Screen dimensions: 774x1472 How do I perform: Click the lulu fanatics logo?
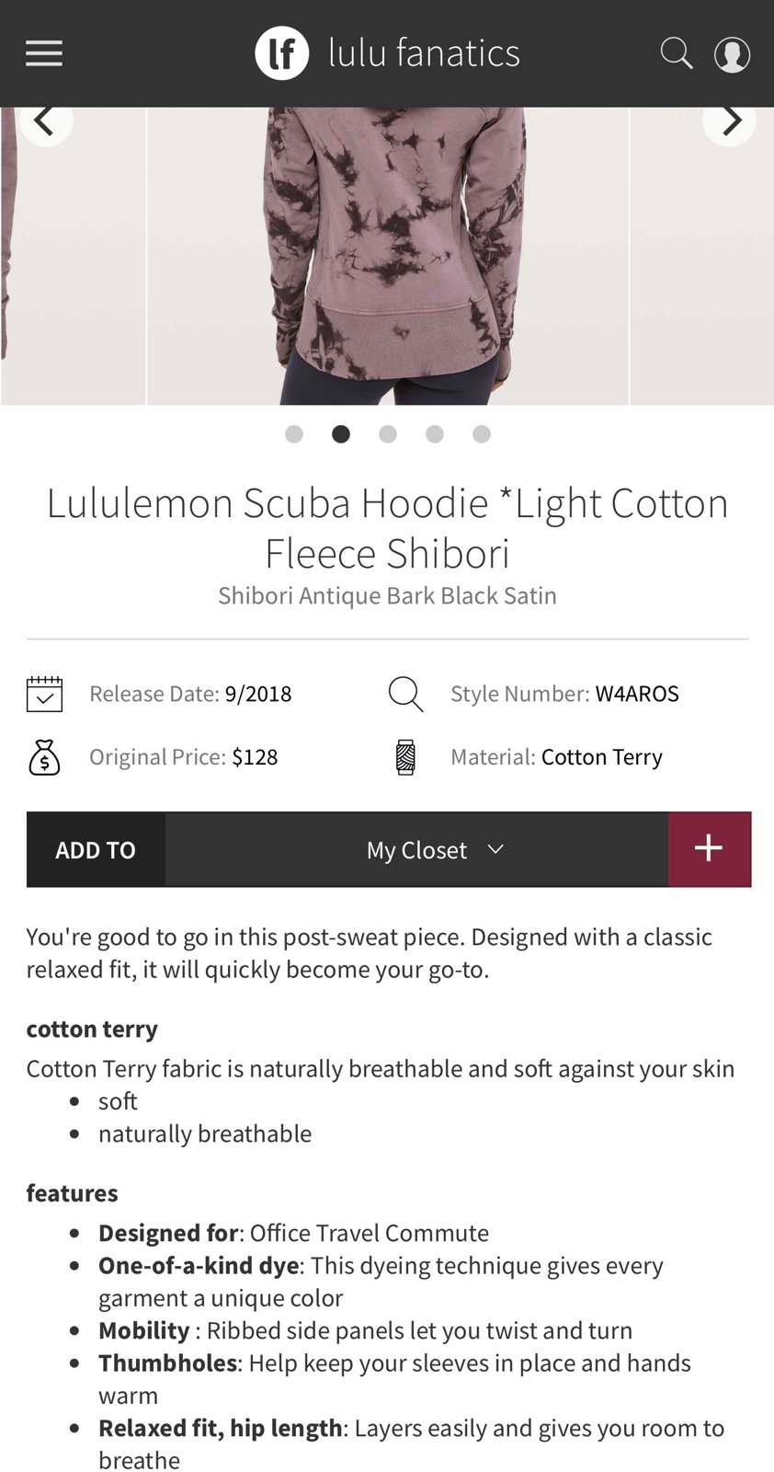[x=387, y=53]
